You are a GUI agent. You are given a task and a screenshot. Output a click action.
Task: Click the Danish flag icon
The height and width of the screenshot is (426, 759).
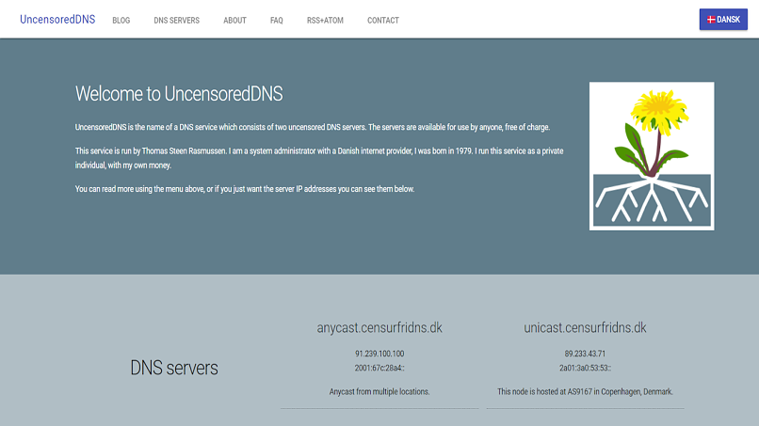click(711, 20)
